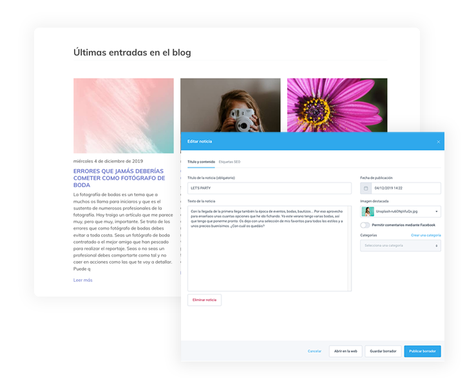Select the Título y contenido tab
The image size is (476, 384).
pos(201,161)
